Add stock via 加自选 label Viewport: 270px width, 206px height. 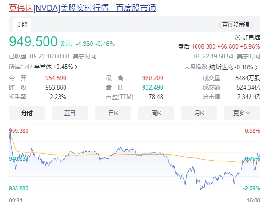(251, 37)
